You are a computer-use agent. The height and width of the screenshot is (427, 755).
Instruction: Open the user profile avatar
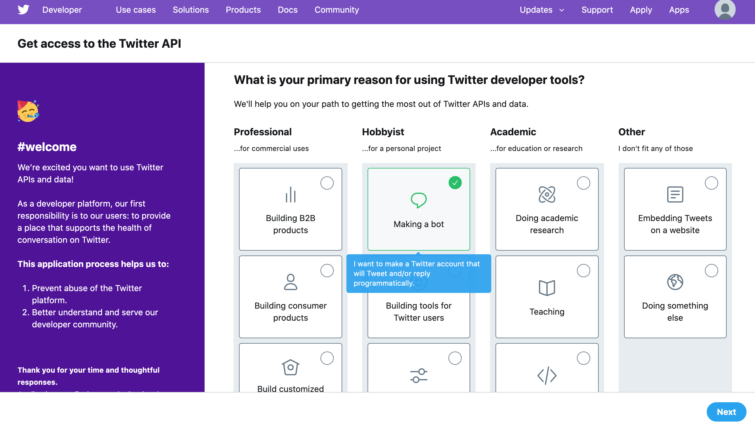pyautogui.click(x=725, y=10)
